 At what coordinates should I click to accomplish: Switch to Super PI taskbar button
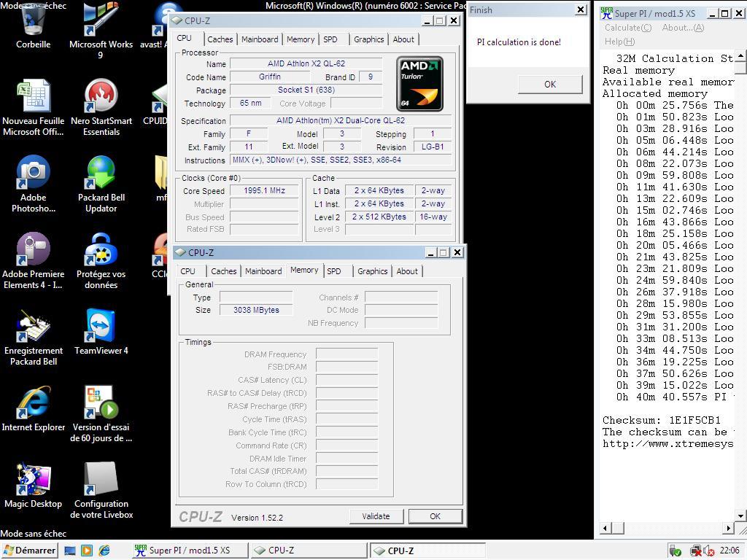190,551
